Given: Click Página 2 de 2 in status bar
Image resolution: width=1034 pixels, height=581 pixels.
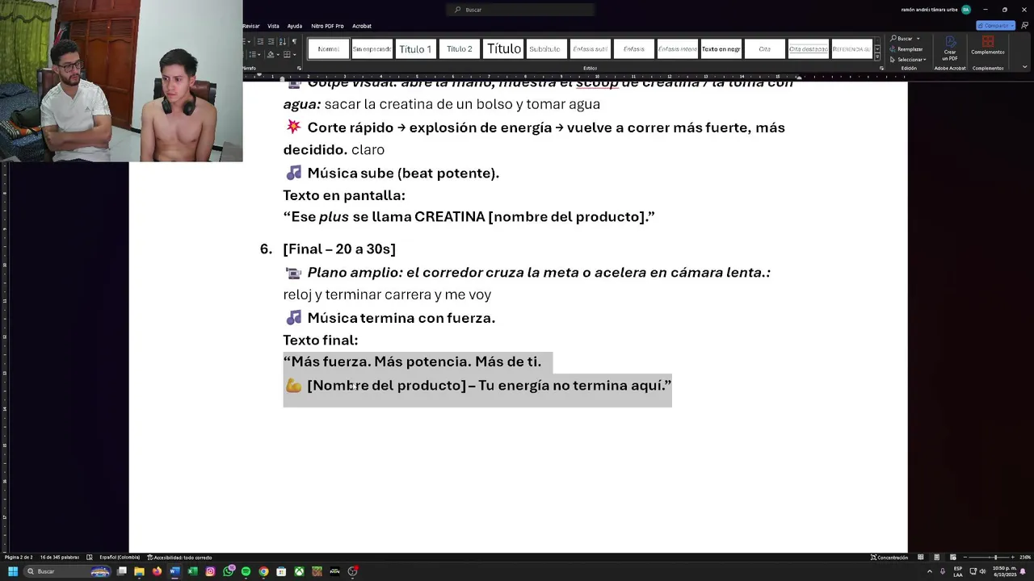Looking at the screenshot, I should [19, 557].
